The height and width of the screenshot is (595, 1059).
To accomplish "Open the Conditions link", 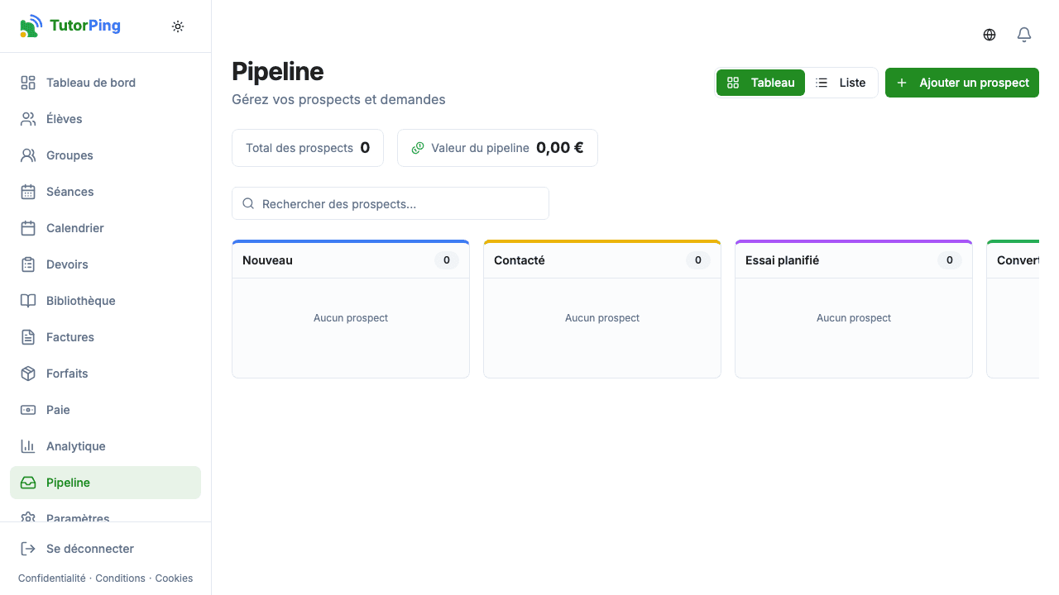I will [x=120, y=578].
